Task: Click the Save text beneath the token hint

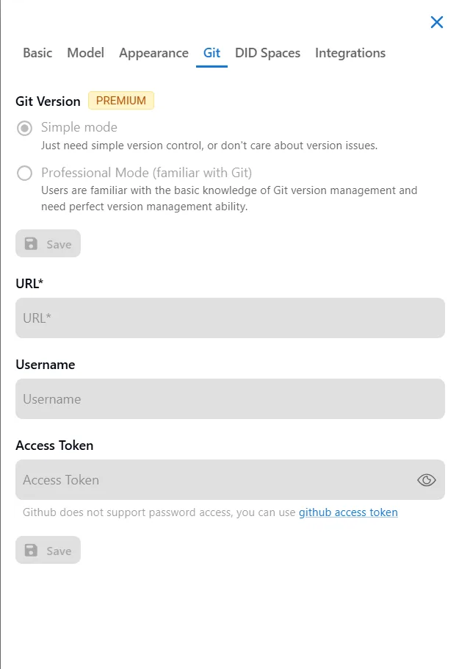Action: [59, 551]
